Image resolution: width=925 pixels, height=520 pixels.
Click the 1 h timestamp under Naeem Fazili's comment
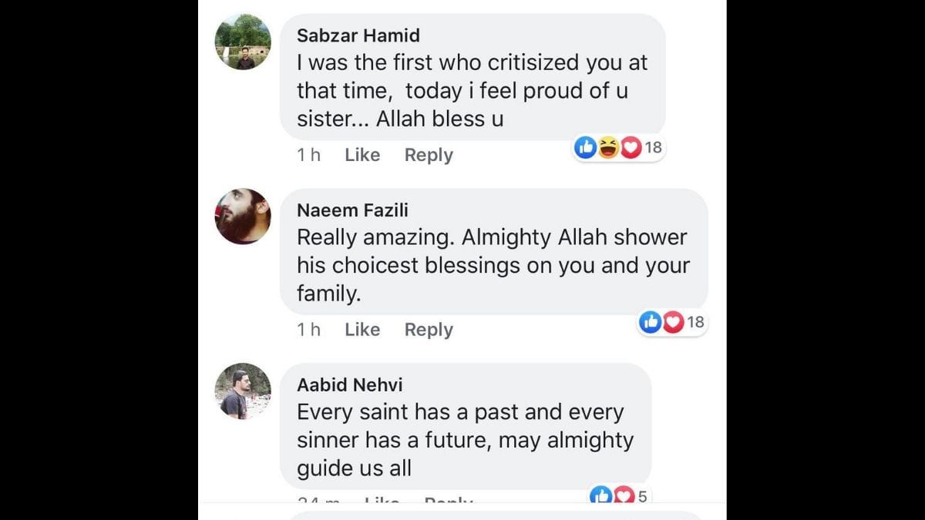pos(308,330)
